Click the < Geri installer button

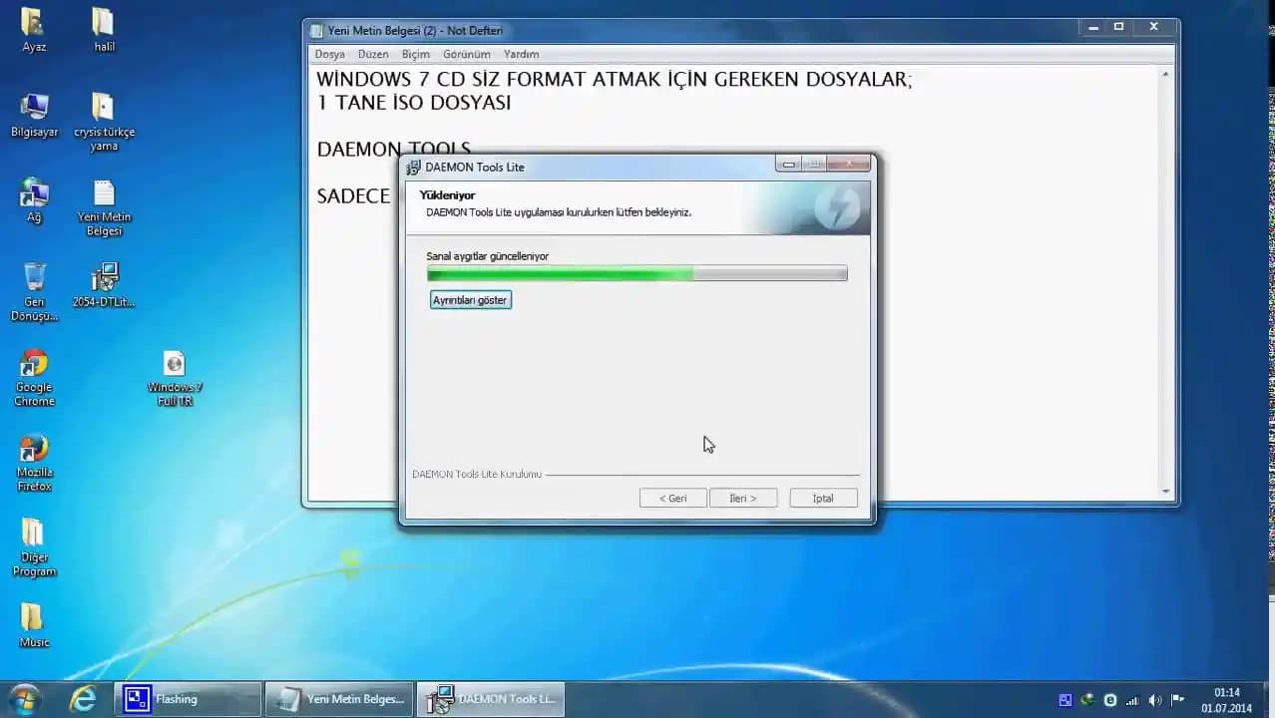pos(672,498)
